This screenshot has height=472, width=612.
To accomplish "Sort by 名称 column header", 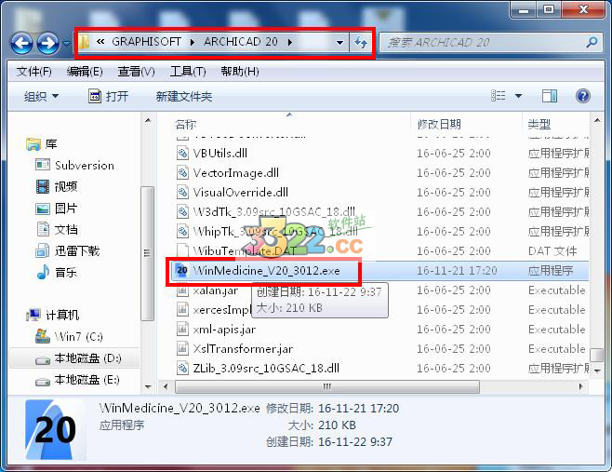I will (186, 125).
